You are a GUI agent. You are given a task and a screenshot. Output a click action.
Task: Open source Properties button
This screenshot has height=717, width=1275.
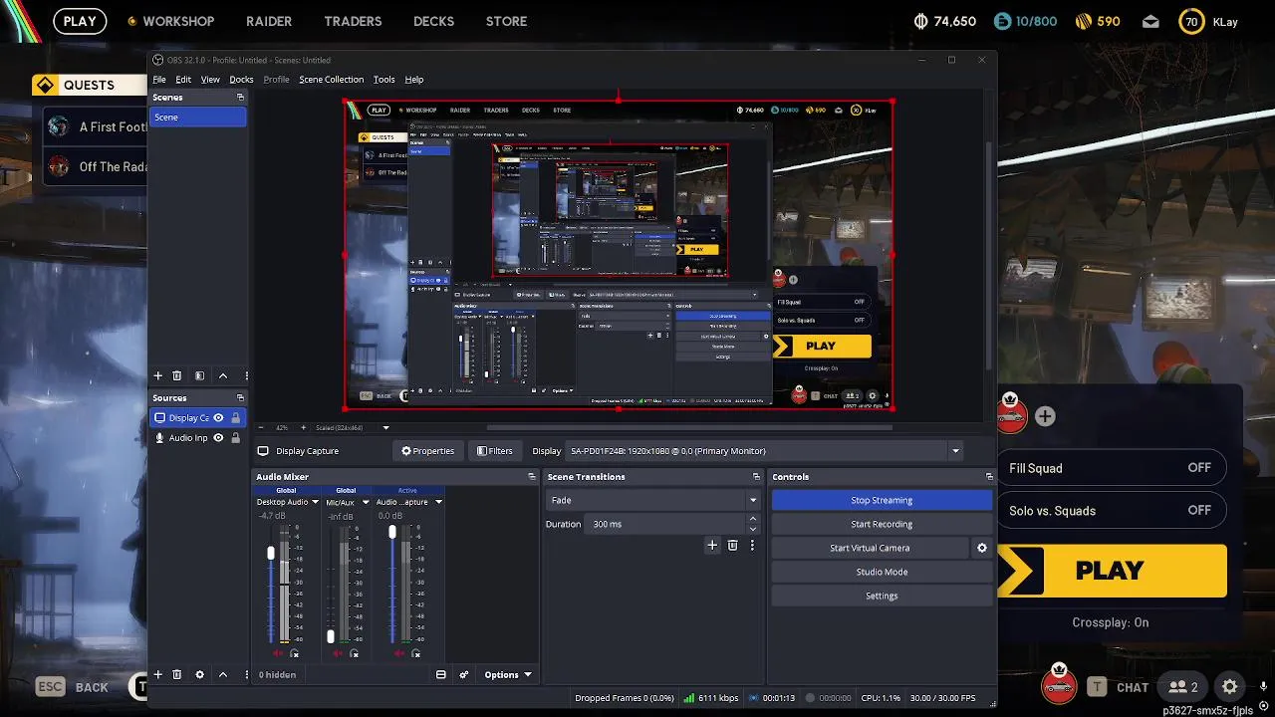tap(427, 451)
